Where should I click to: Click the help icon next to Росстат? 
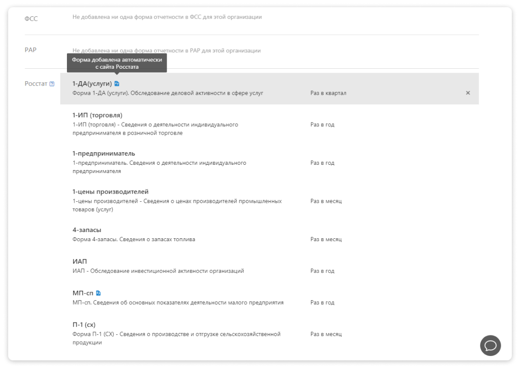52,84
